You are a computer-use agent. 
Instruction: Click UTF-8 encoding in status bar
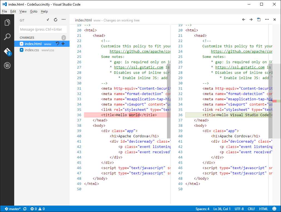point(239,209)
